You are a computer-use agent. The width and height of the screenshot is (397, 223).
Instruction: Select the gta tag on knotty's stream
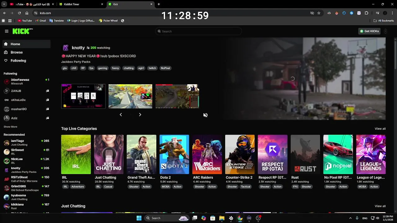pos(65,68)
